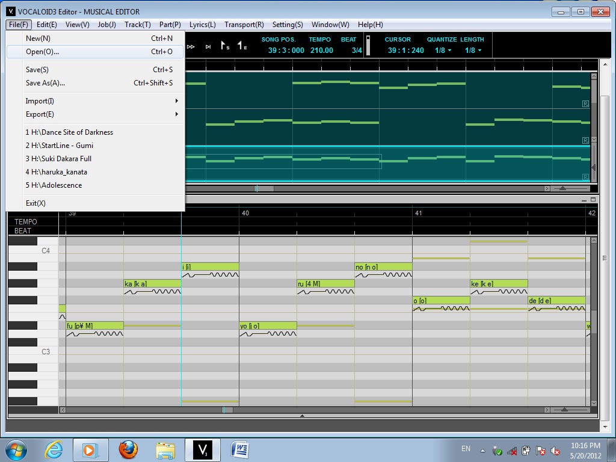Click the SONG POS. value 39:3:000

(x=286, y=51)
